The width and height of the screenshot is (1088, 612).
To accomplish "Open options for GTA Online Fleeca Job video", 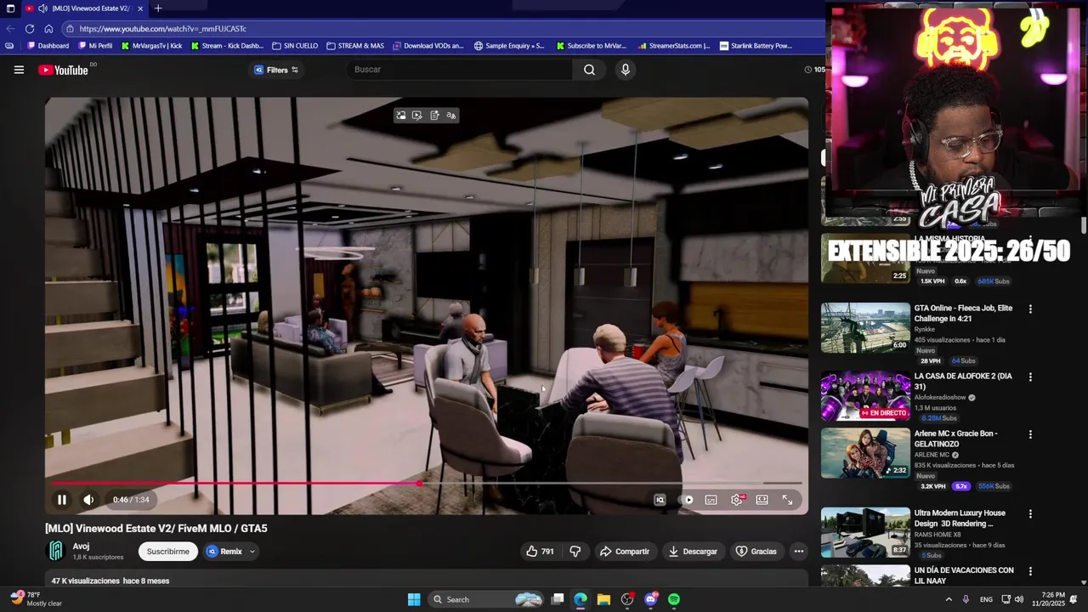I will point(1030,309).
